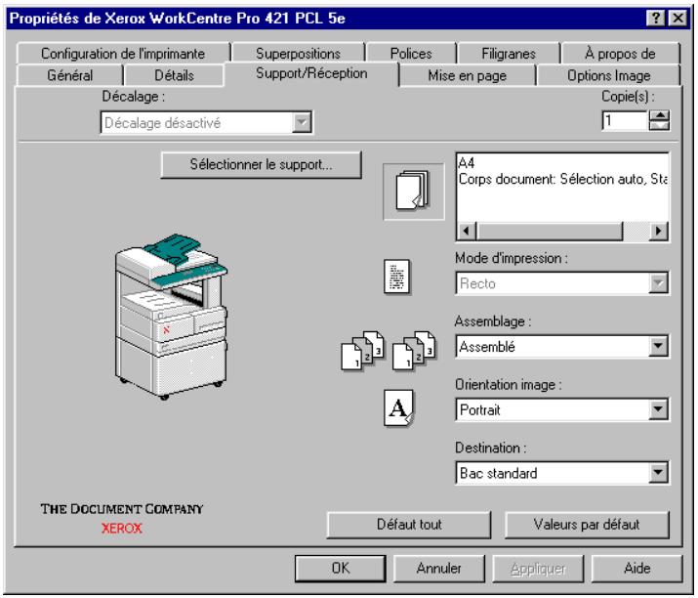
Task: Open help with the Aide button
Action: pyautogui.click(x=637, y=568)
